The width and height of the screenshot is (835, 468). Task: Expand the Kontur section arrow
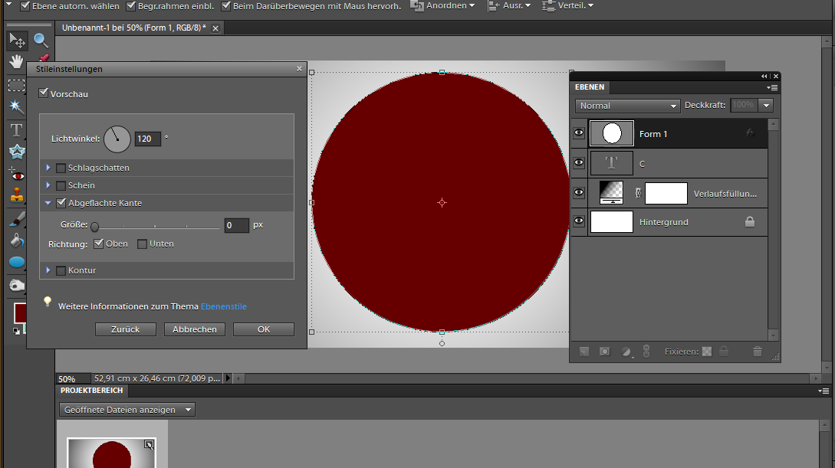tap(48, 270)
